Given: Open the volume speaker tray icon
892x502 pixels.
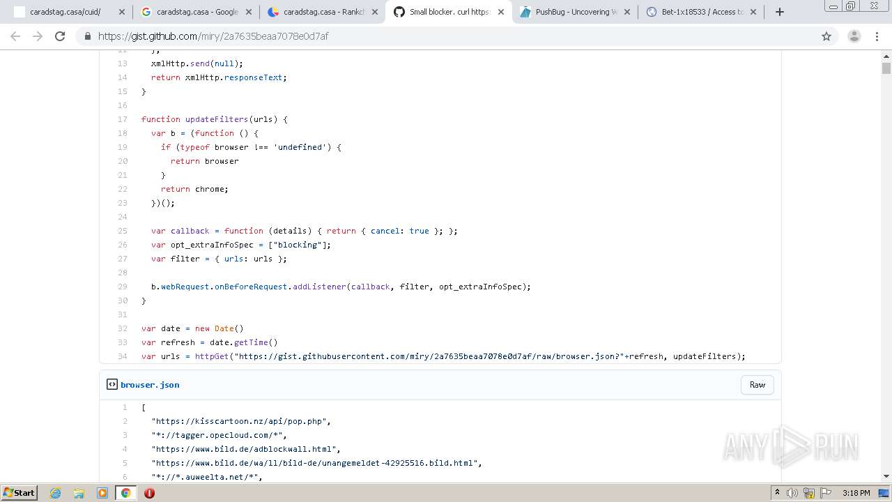Looking at the screenshot, I should pos(792,493).
